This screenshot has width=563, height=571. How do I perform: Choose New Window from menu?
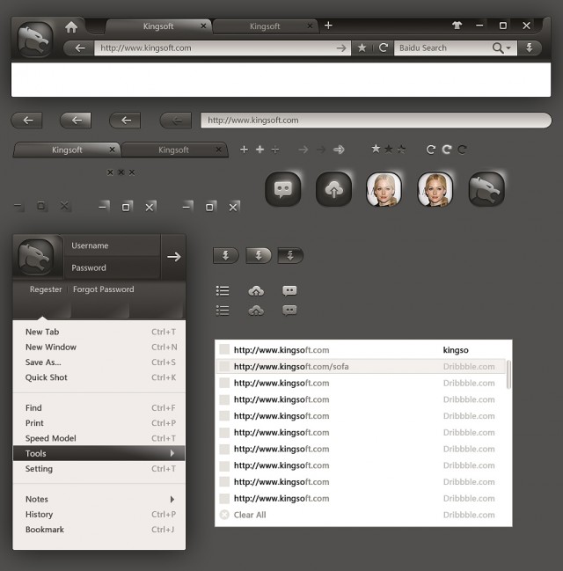tap(99, 347)
